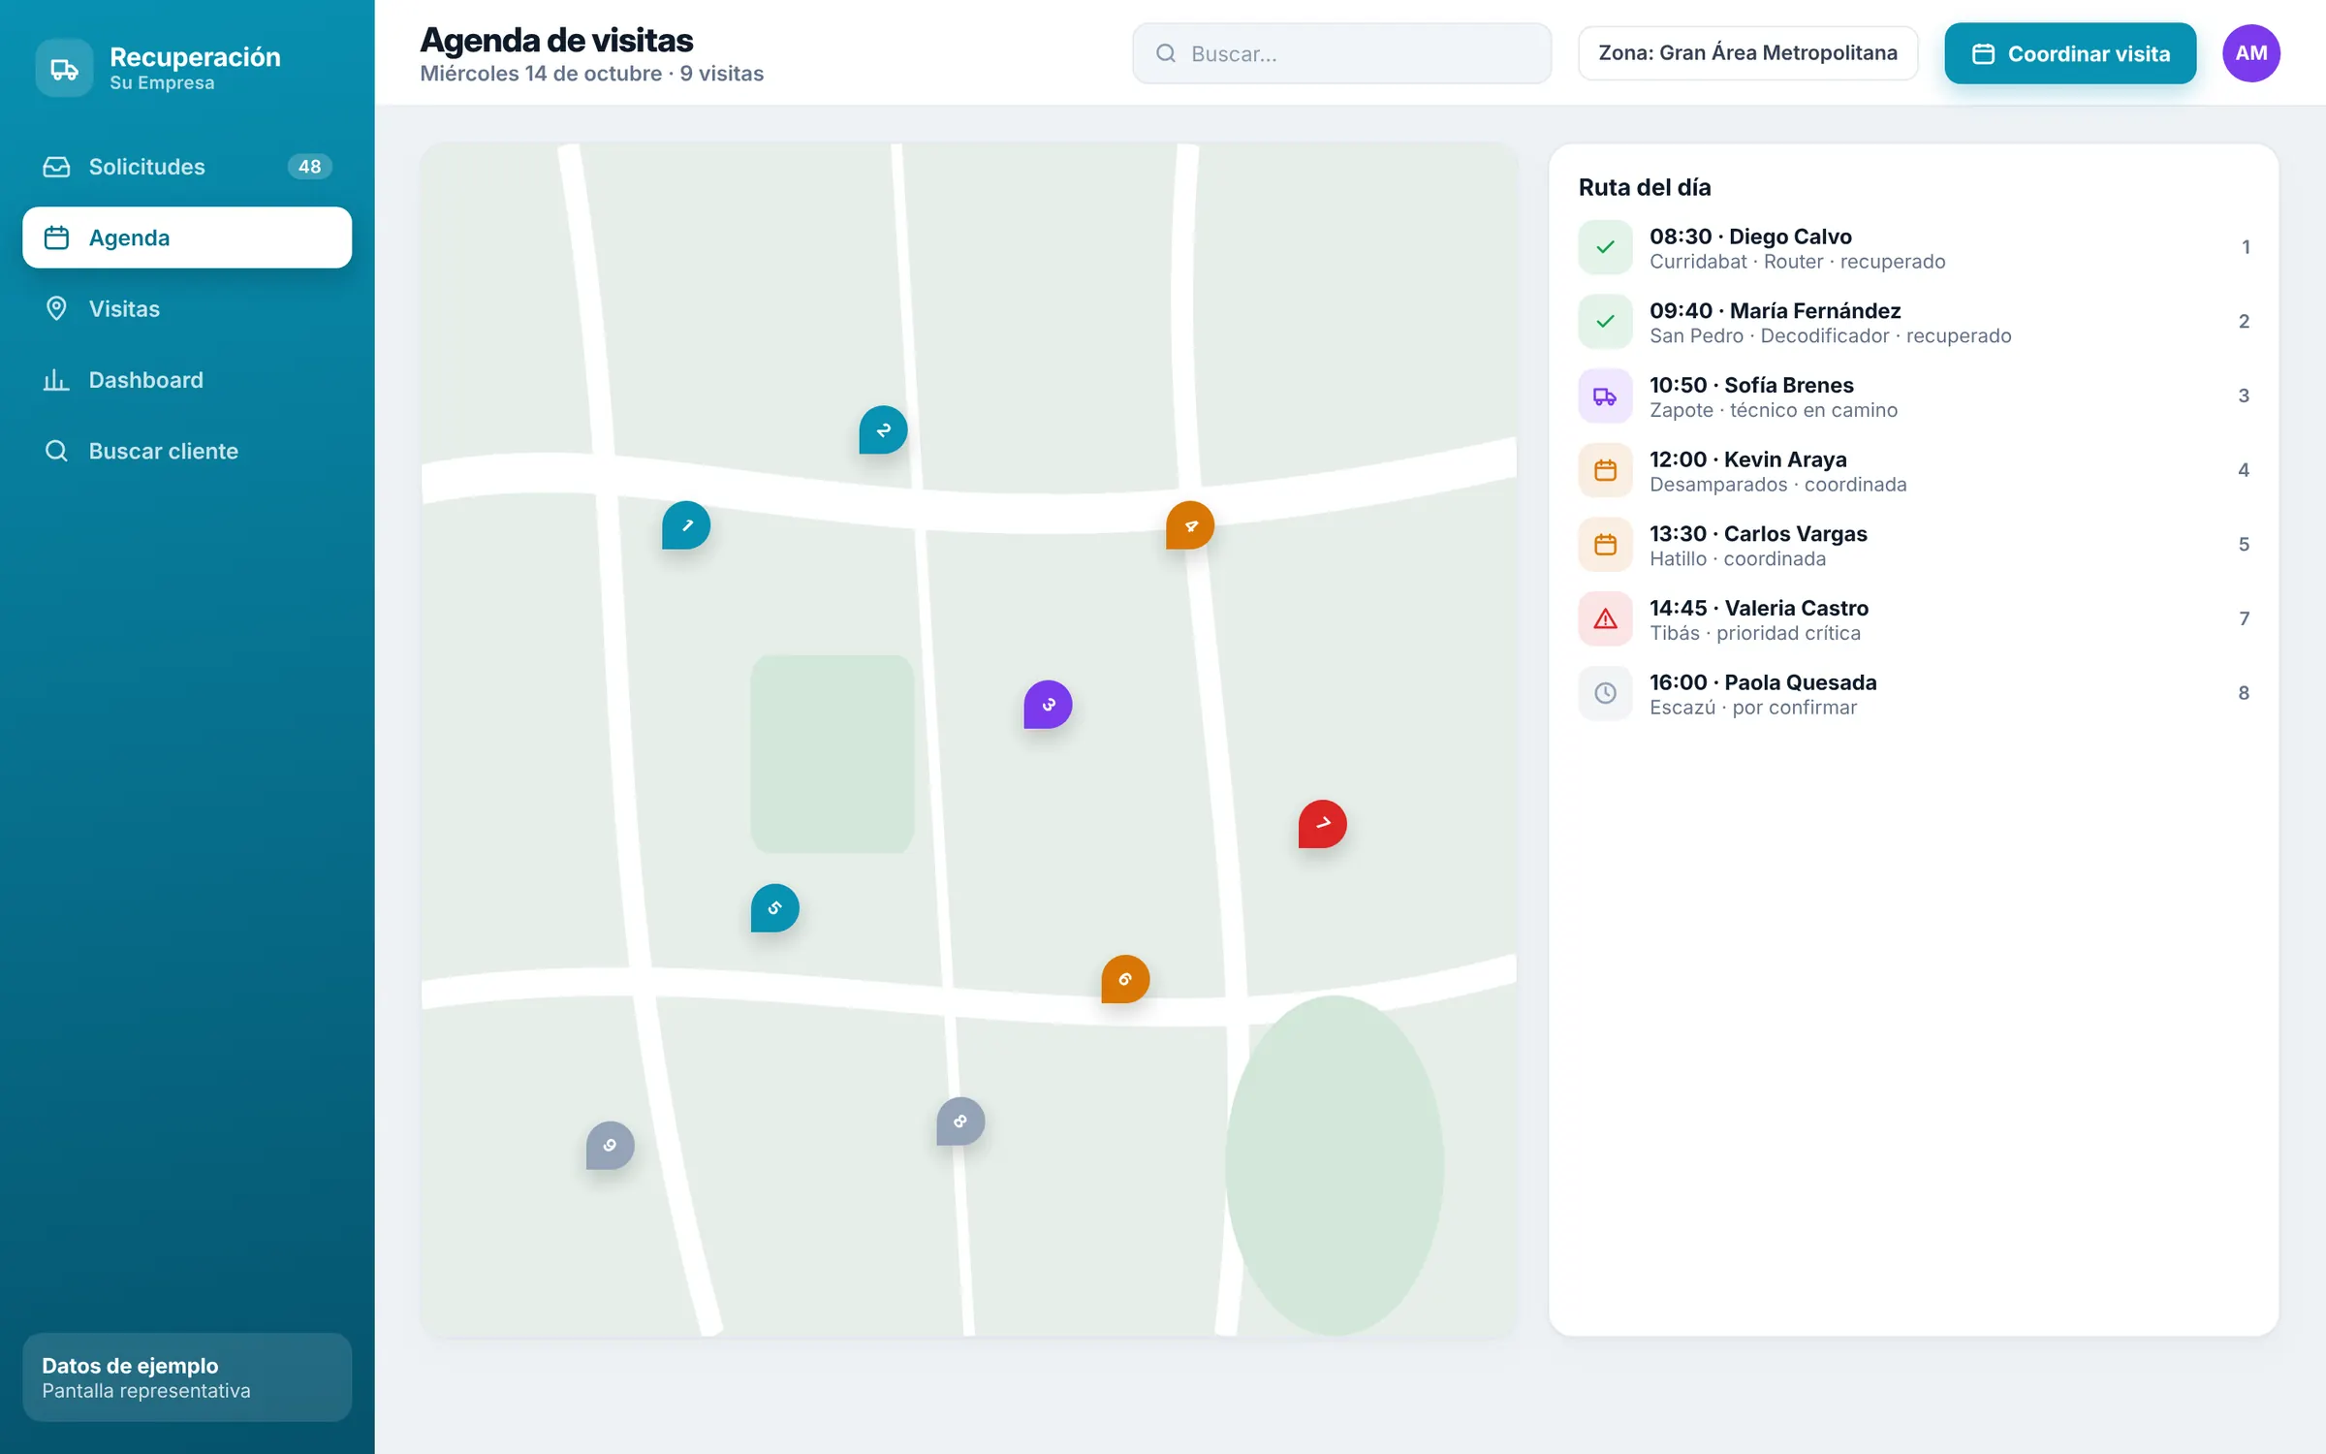Open the 12:00 · Kevin Araya visit
Viewport: 2326px width, 1454px height.
coord(1913,470)
